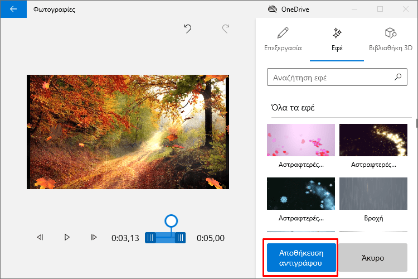Click the Αναζήτηση εφέ search field
418x279 pixels.
[337, 77]
